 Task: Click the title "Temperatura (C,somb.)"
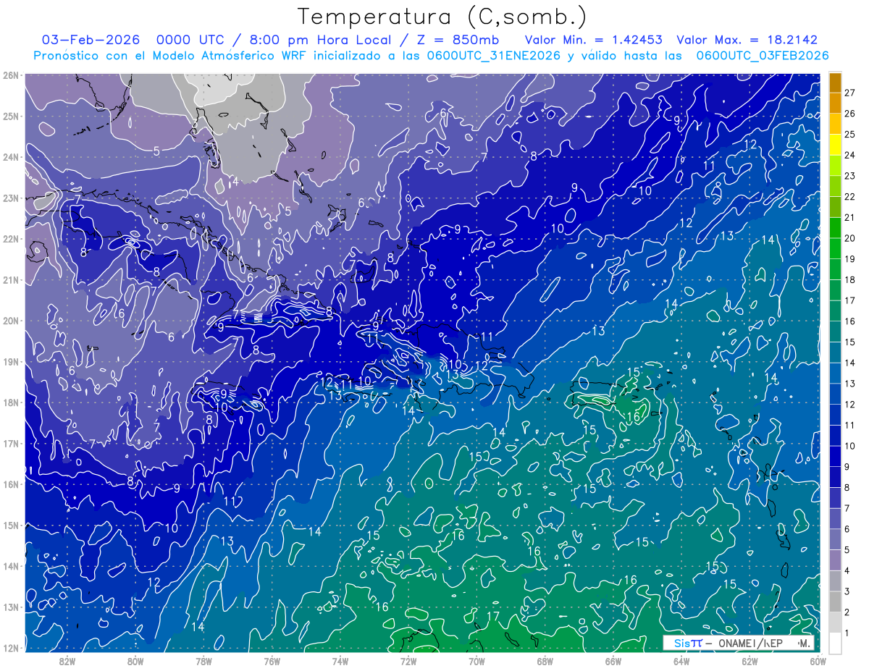click(442, 17)
